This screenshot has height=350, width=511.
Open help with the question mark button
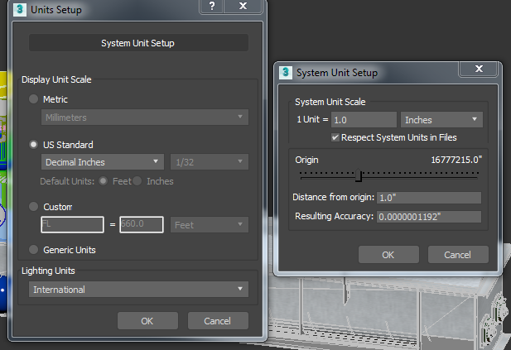pos(212,6)
